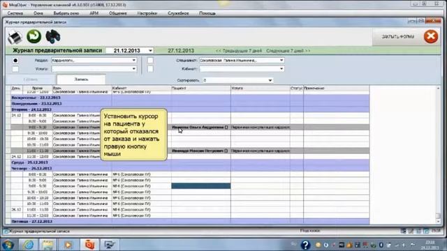Expand the Сортировать dropdown

[270, 81]
